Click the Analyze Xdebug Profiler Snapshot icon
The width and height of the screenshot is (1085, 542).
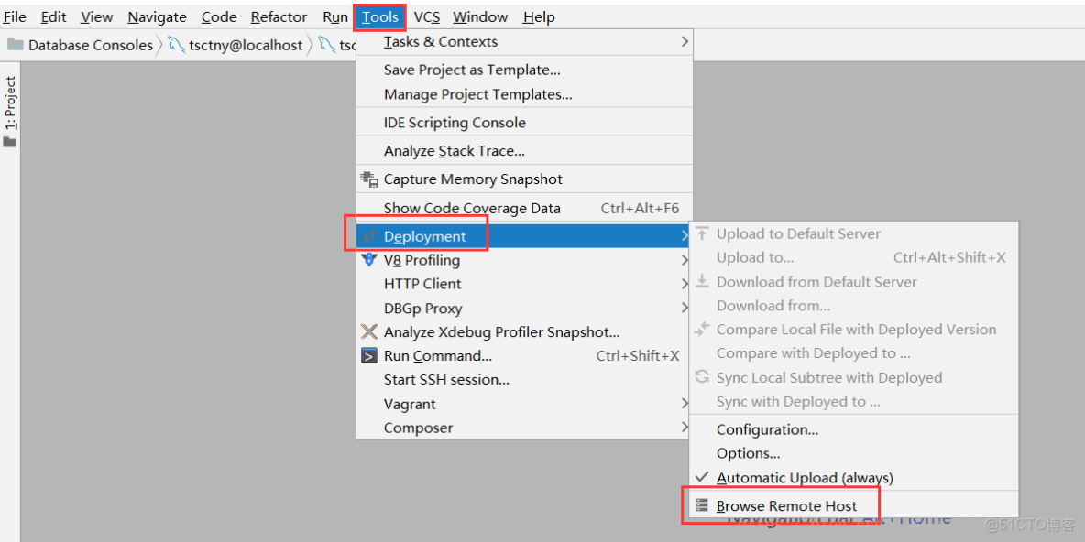tap(369, 332)
